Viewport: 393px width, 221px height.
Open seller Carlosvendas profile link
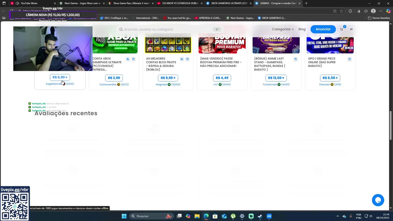(108, 84)
